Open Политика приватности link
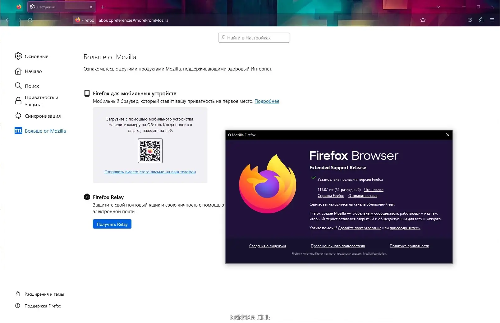 coord(409,246)
